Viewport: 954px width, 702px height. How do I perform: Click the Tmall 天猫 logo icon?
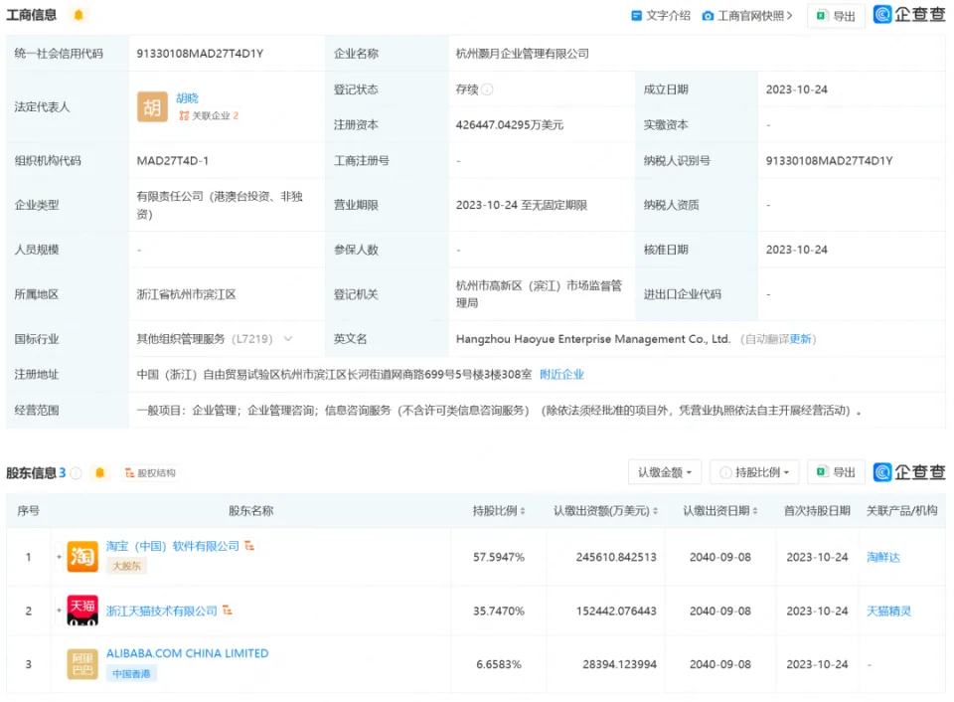[x=82, y=611]
